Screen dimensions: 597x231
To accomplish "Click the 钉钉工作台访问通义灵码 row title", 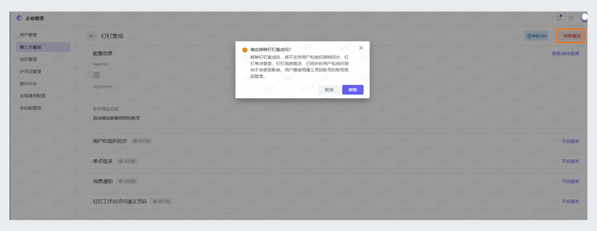I will 120,201.
